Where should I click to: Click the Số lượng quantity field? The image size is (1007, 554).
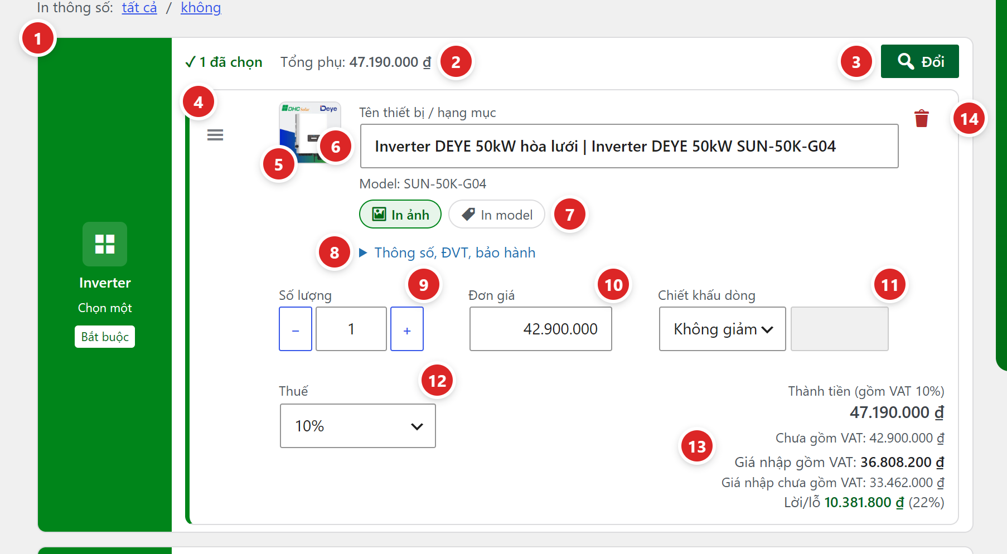click(x=351, y=329)
